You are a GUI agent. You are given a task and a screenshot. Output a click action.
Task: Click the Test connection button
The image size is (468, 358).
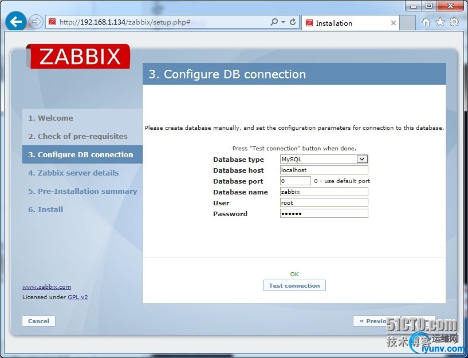[294, 285]
